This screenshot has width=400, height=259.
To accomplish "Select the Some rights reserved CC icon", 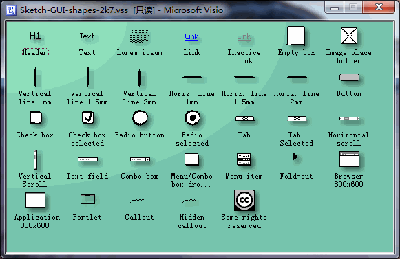I will point(244,200).
